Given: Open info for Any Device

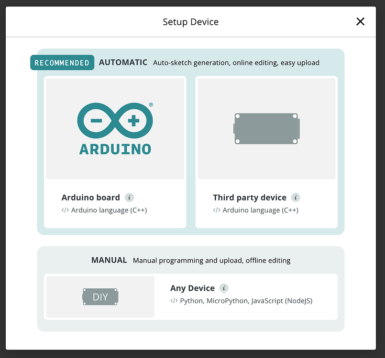Looking at the screenshot, I should [x=223, y=288].
